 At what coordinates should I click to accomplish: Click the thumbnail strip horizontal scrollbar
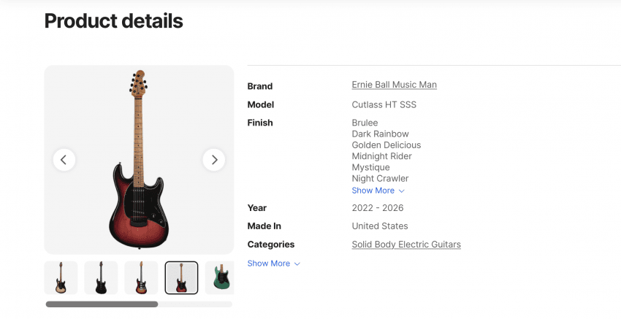[x=102, y=304]
